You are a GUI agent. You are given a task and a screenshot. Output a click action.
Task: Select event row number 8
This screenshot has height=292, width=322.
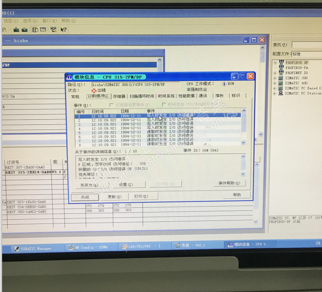pyautogui.click(x=157, y=144)
